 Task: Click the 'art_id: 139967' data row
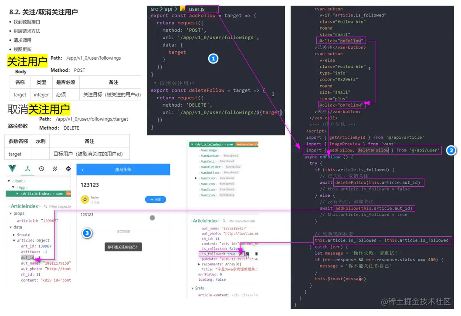(x=36, y=246)
